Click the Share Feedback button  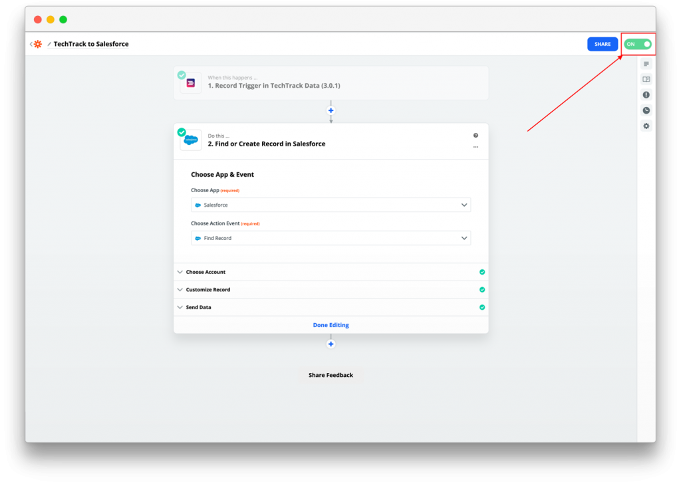pos(331,375)
